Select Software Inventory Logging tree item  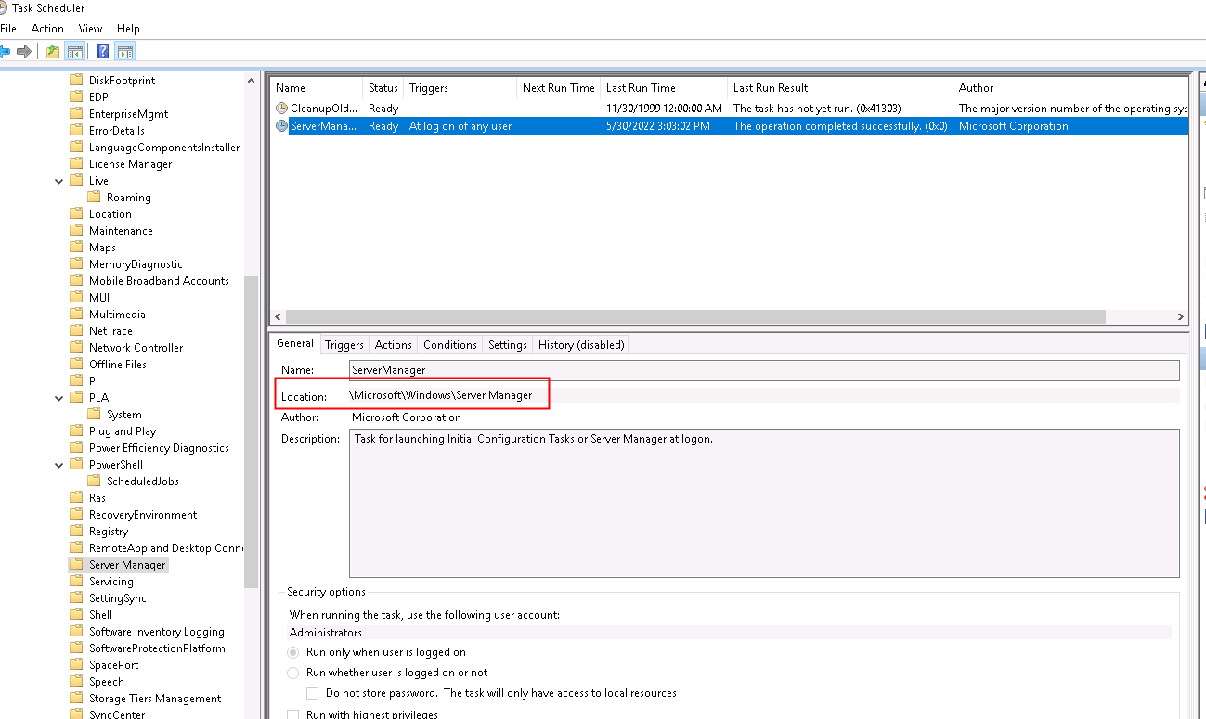156,632
